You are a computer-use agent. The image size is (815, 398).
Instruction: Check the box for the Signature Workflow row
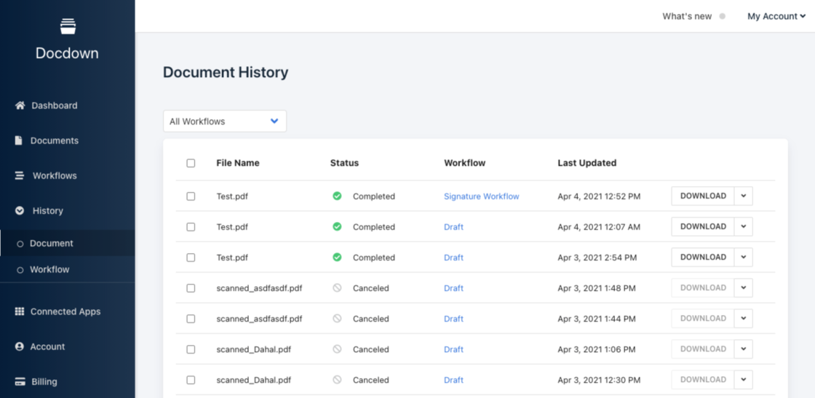click(x=191, y=196)
